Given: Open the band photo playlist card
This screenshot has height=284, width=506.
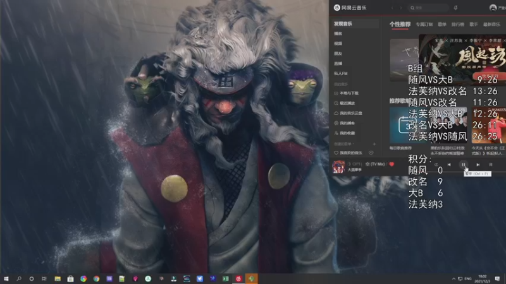Looking at the screenshot, I should pos(448,125).
